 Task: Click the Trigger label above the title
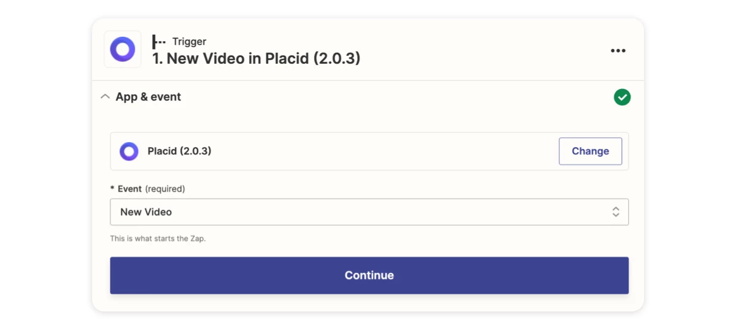[189, 42]
